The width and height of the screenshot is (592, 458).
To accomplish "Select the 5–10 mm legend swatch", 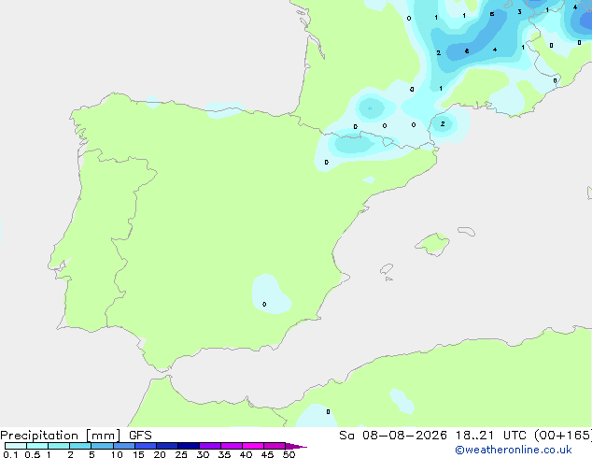I will 102,446.
